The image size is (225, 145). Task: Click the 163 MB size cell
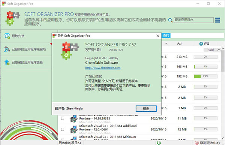(x=182, y=67)
